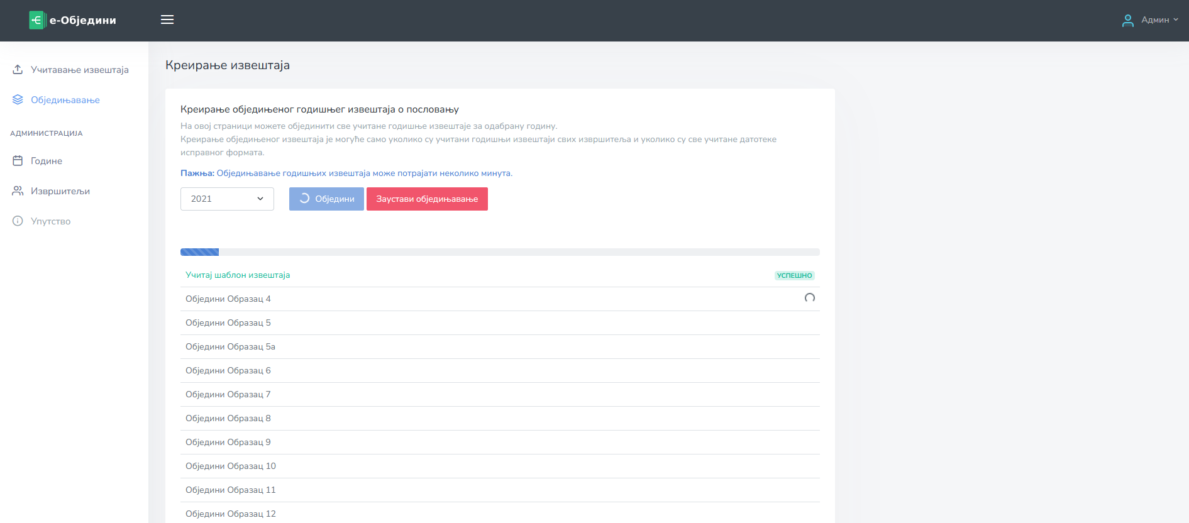This screenshot has height=523, width=1189.
Task: Click the calendar icon beside Године
Action: pos(18,161)
